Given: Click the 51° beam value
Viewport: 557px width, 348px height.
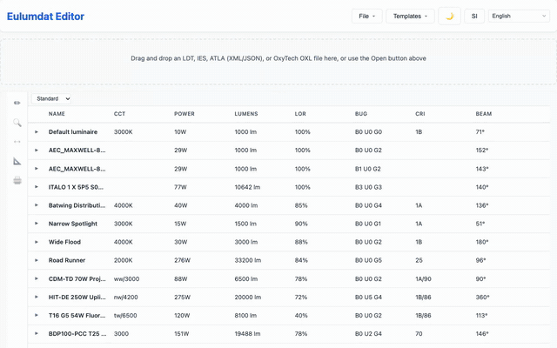Looking at the screenshot, I should 480,224.
